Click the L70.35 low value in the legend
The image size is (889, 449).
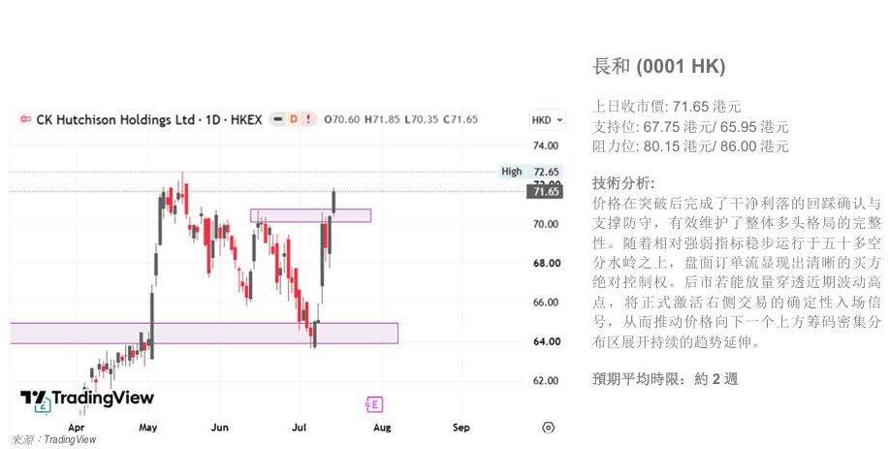[x=422, y=119]
